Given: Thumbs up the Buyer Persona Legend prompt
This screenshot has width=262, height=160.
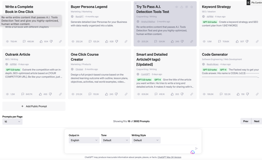Looking at the screenshot, I should point(106,41).
